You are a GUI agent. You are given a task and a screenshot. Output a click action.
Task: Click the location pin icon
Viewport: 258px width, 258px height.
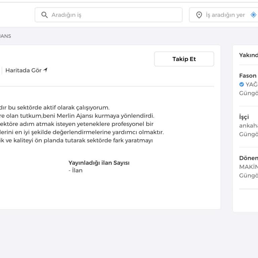click(199, 15)
